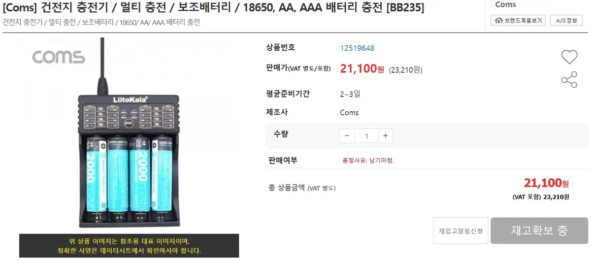Click the 품절사유: 납기미정 status text
The width and height of the screenshot is (591, 260).
pos(368,161)
